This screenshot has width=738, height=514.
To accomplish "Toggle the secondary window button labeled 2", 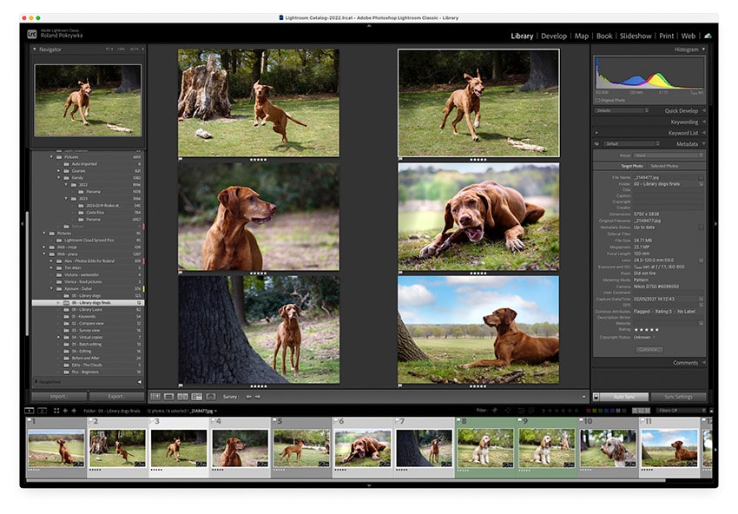I will pos(41,412).
